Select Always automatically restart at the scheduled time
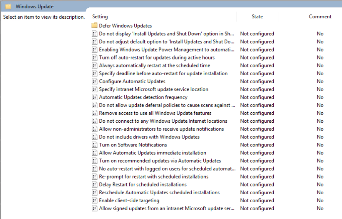The width and height of the screenshot is (342, 219). (155, 66)
